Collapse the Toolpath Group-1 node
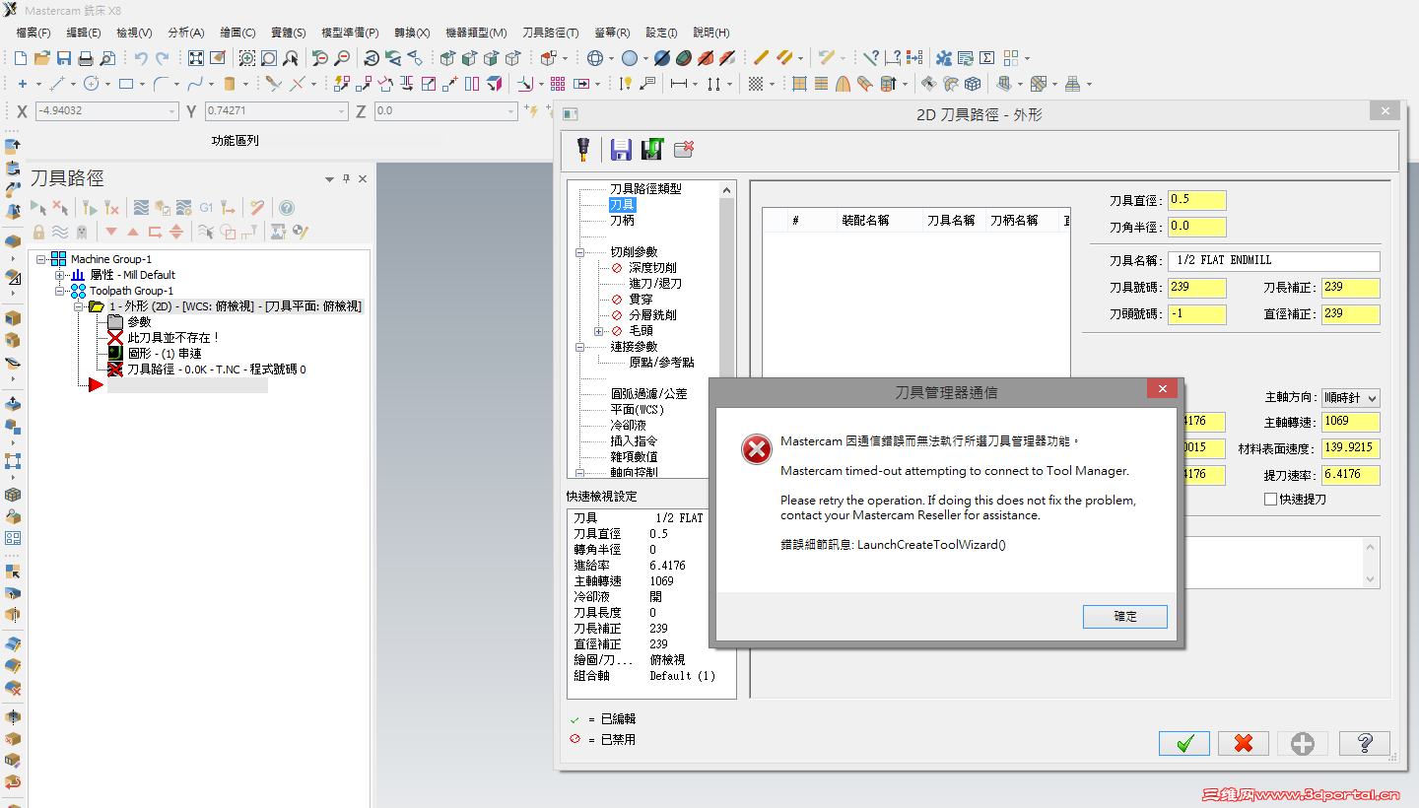Screen dimensions: 1419x808 tap(59, 291)
